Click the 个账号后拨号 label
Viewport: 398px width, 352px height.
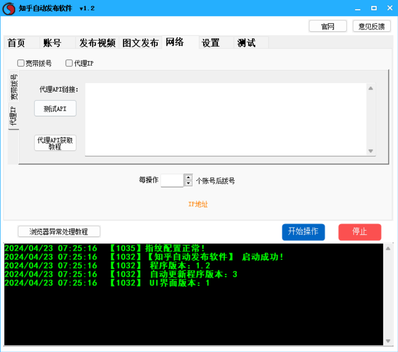[x=215, y=181]
